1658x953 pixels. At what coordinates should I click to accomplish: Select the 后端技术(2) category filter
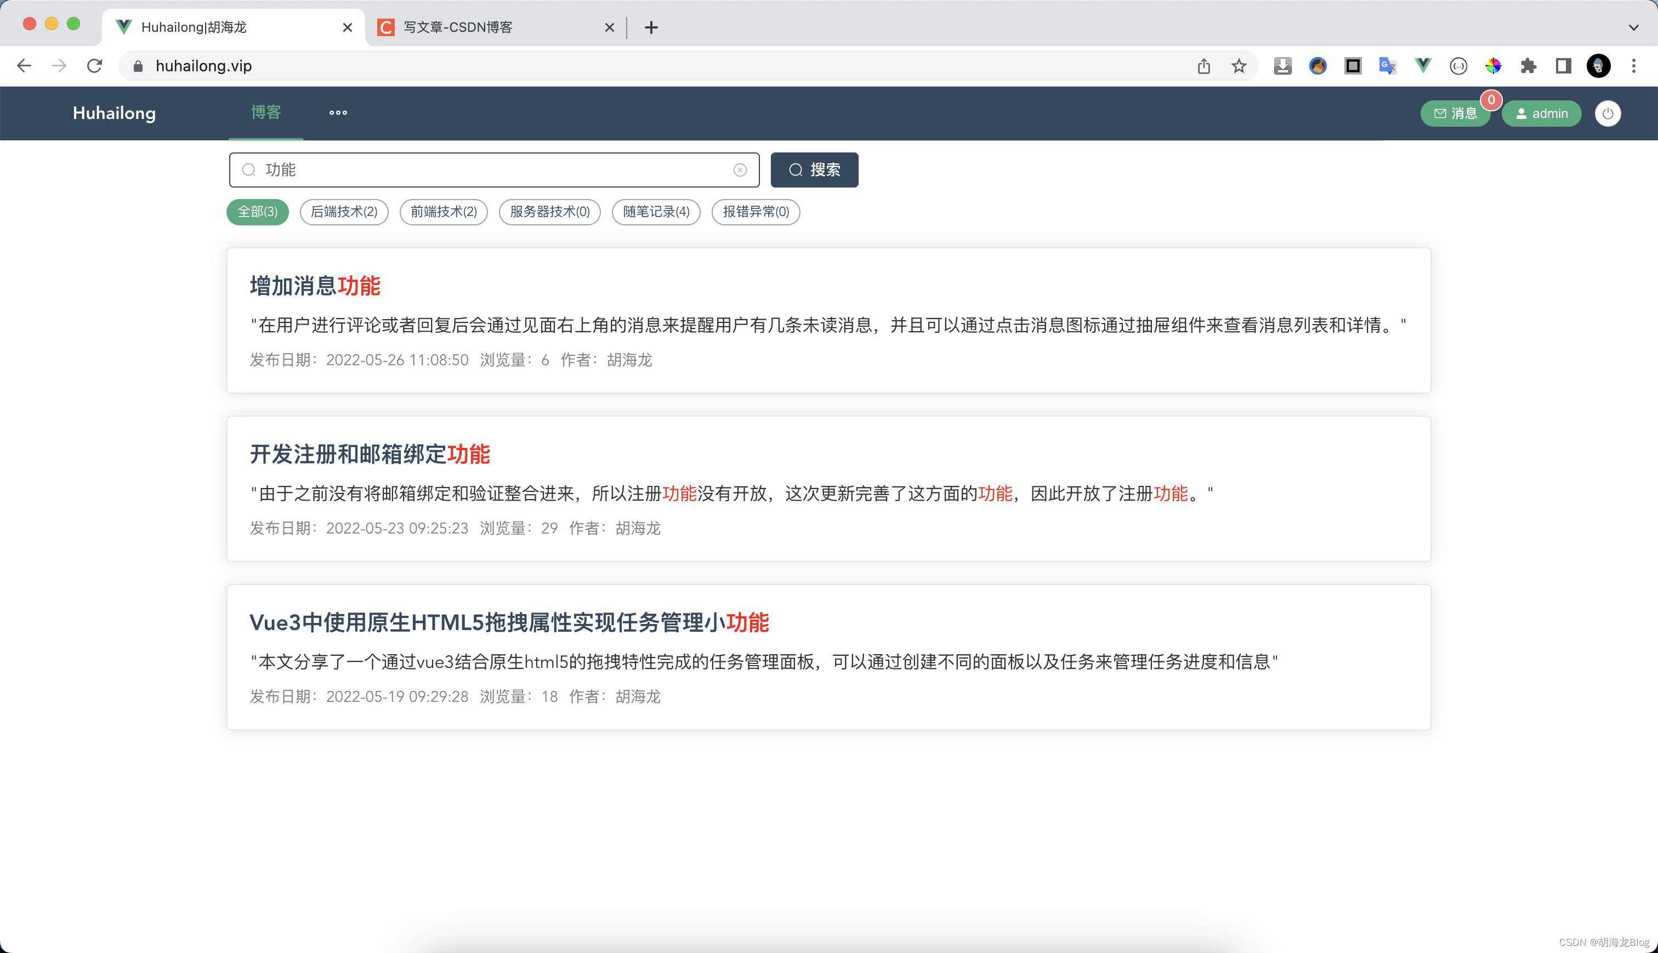point(344,212)
